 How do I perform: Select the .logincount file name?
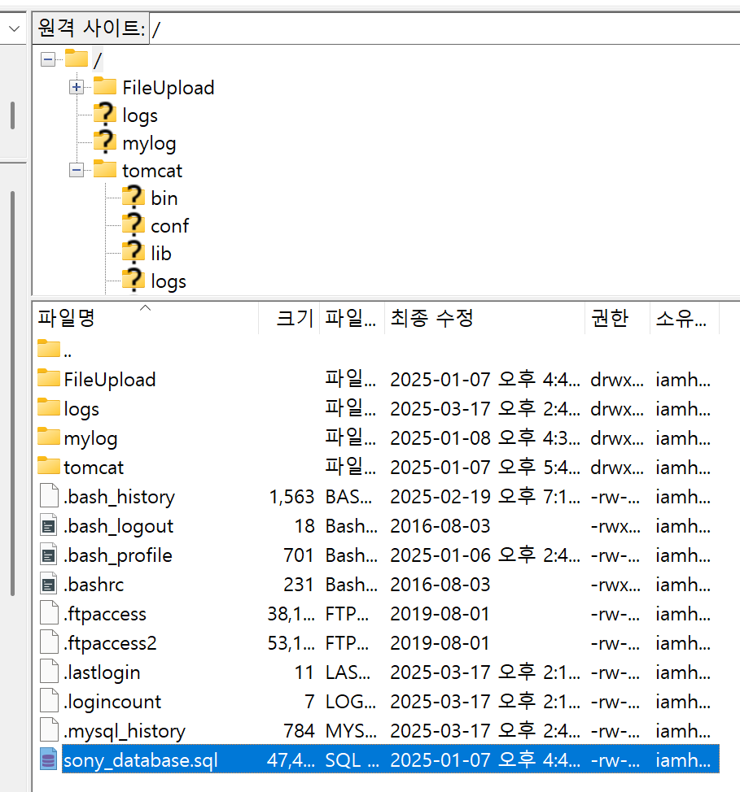(x=112, y=703)
